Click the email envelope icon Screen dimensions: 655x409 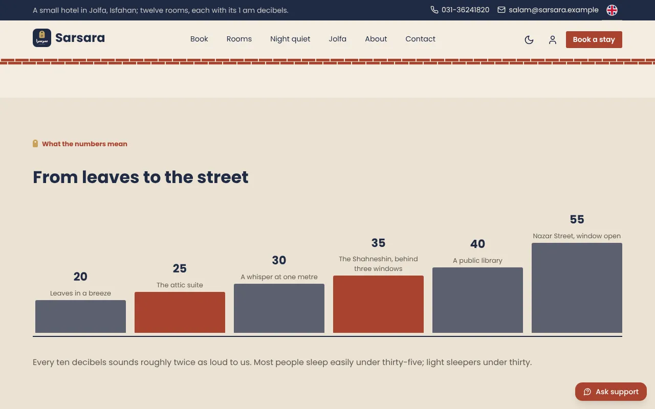point(501,10)
